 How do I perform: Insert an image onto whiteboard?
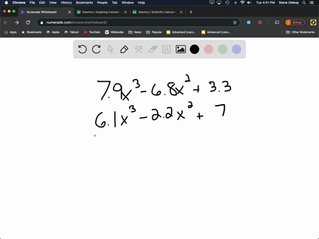click(181, 49)
